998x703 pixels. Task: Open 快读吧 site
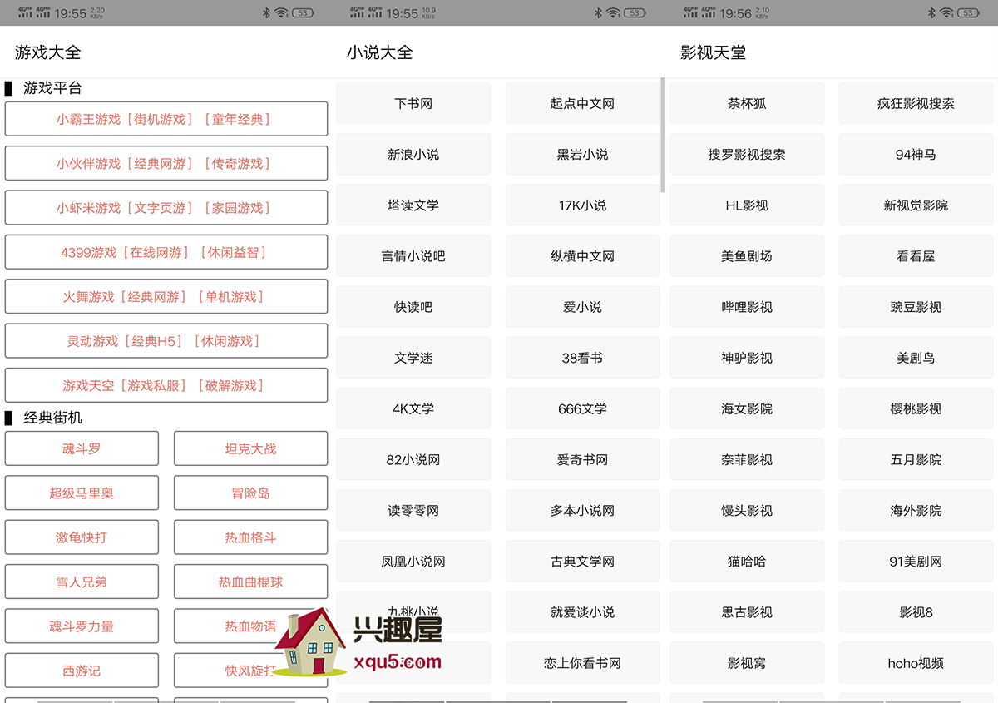(413, 307)
